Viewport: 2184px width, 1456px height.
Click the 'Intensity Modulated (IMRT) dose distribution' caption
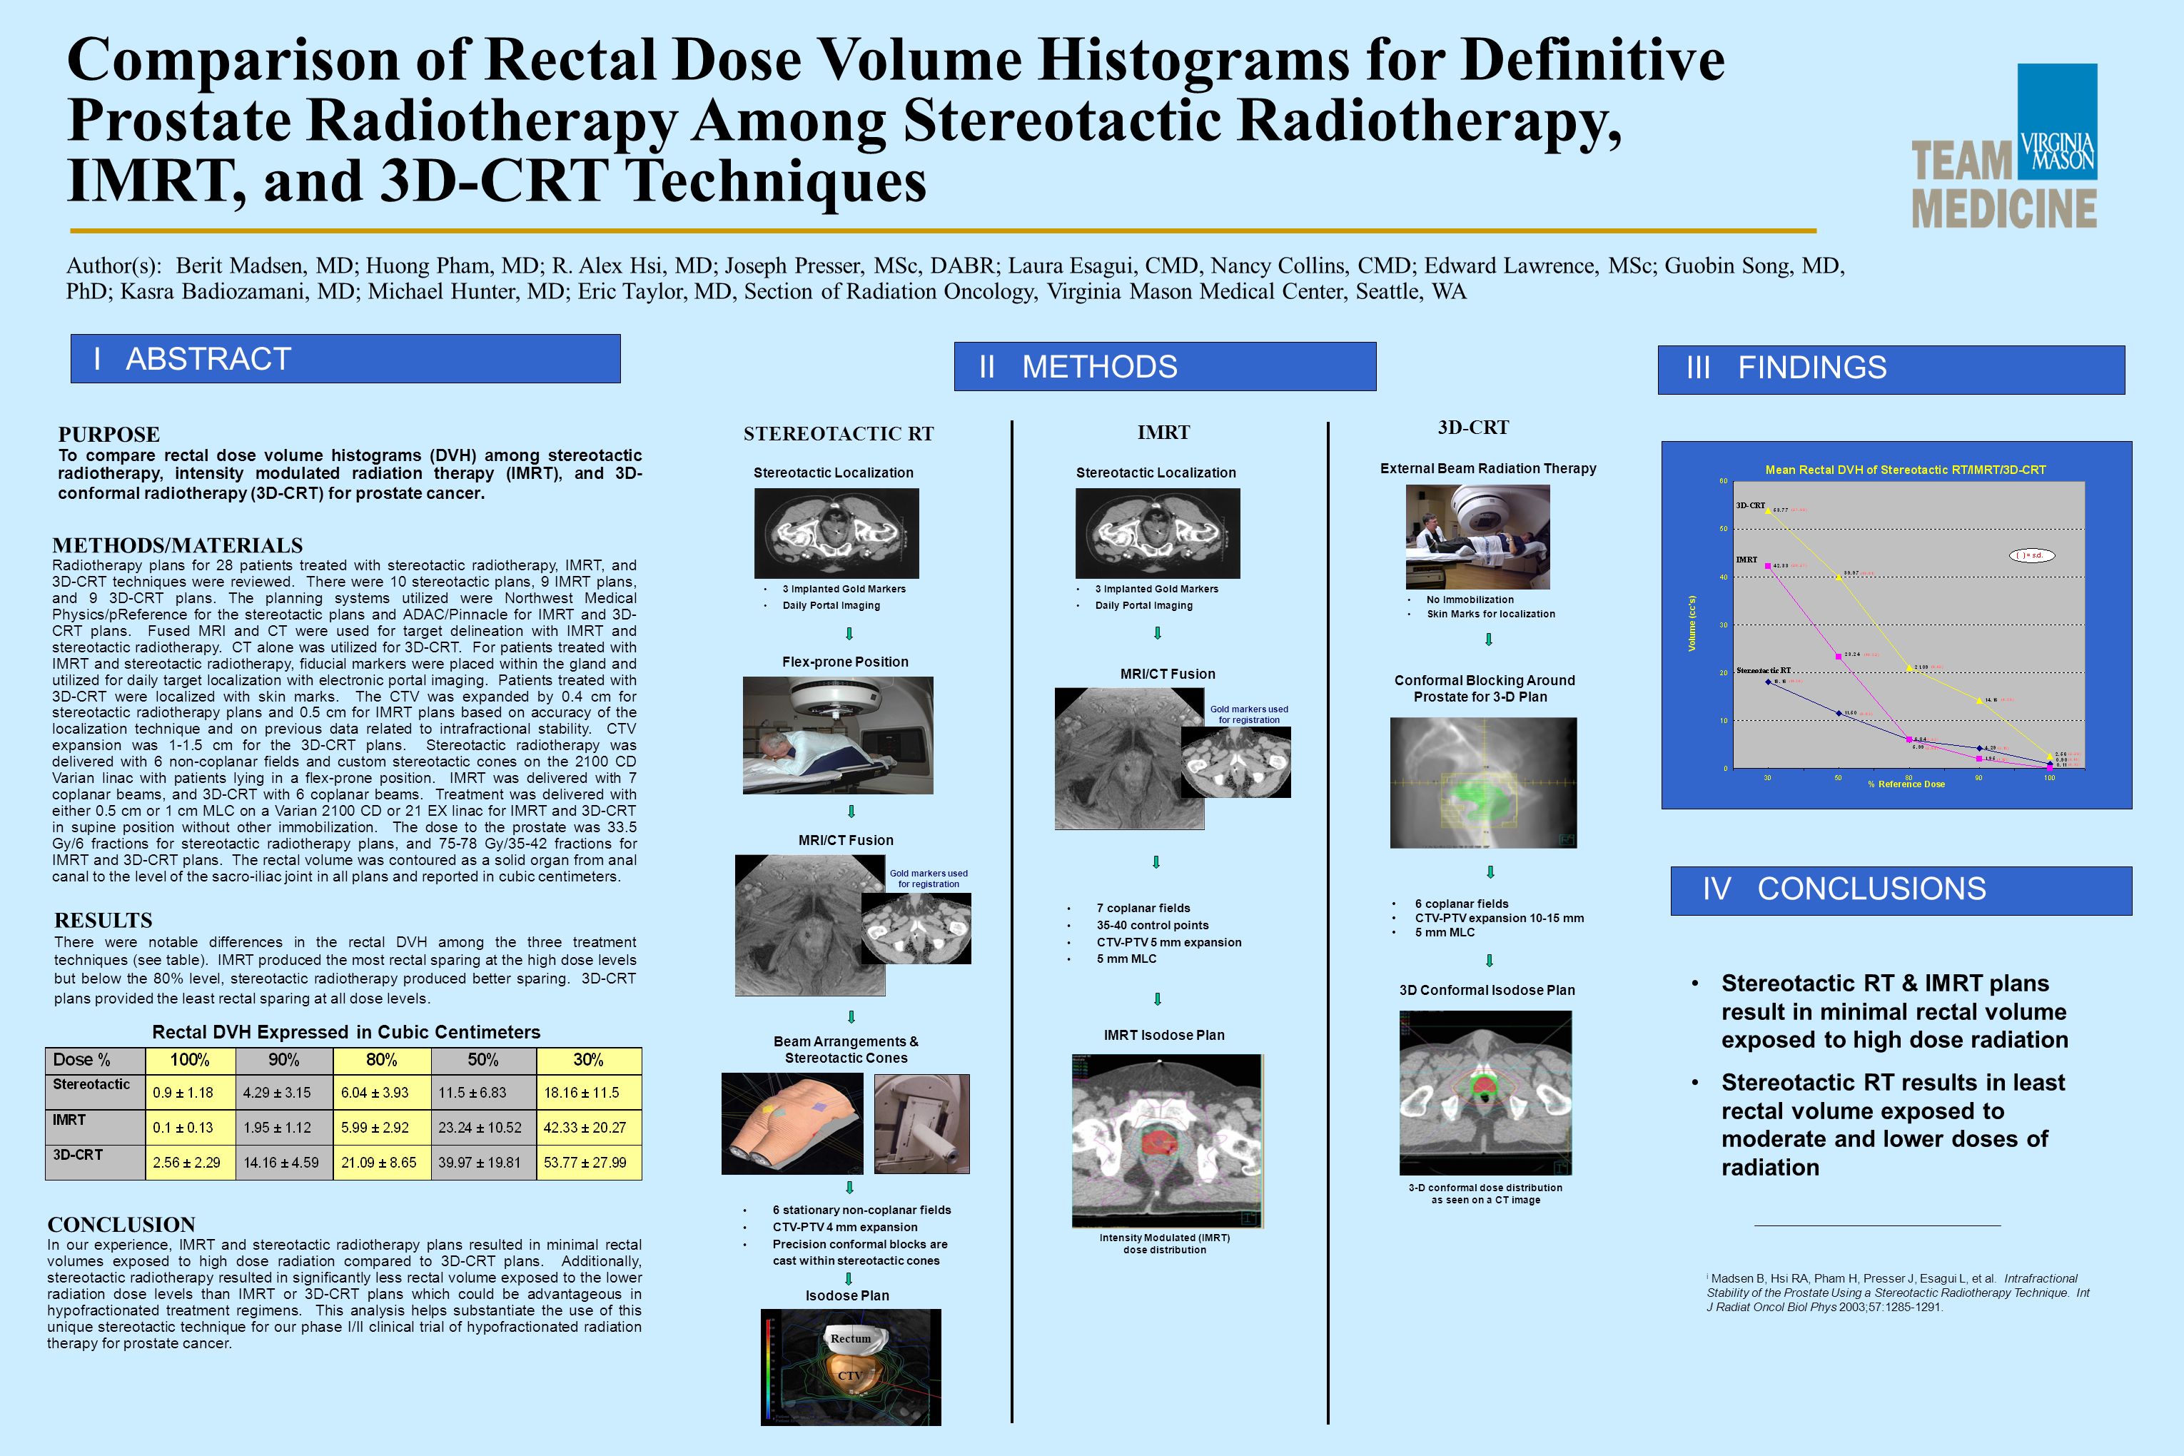(x=1164, y=1243)
